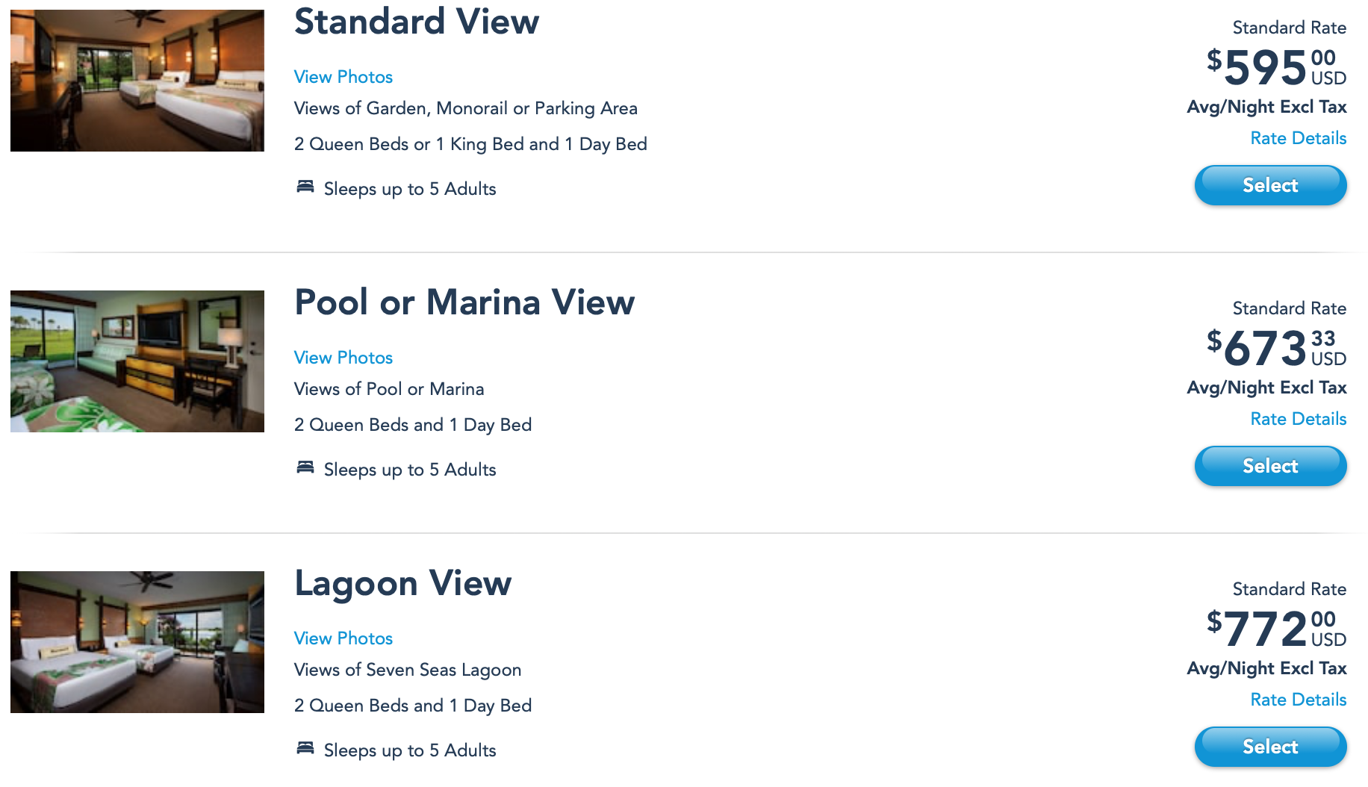View Photos for Standard View room
This screenshot has width=1368, height=787.
(343, 77)
